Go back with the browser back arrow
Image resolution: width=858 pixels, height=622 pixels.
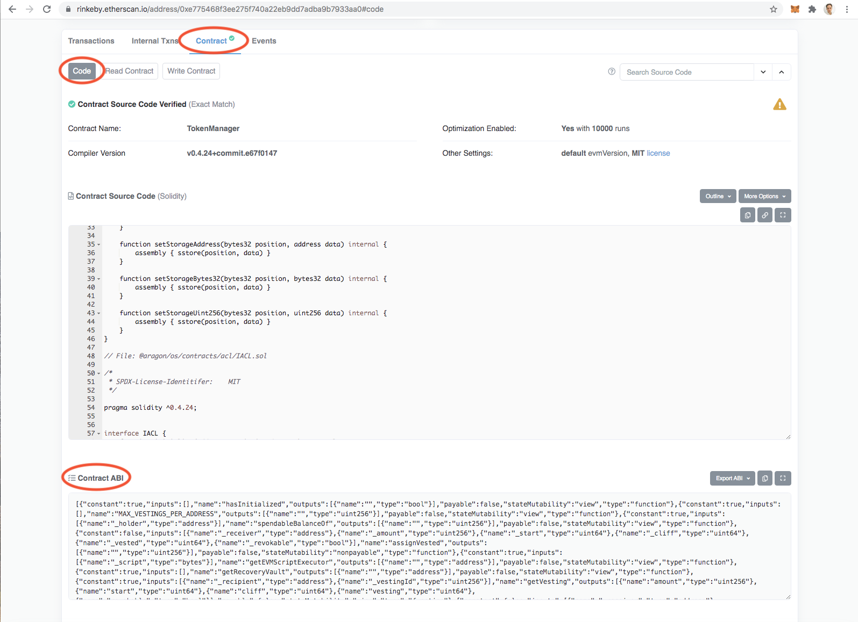point(12,9)
